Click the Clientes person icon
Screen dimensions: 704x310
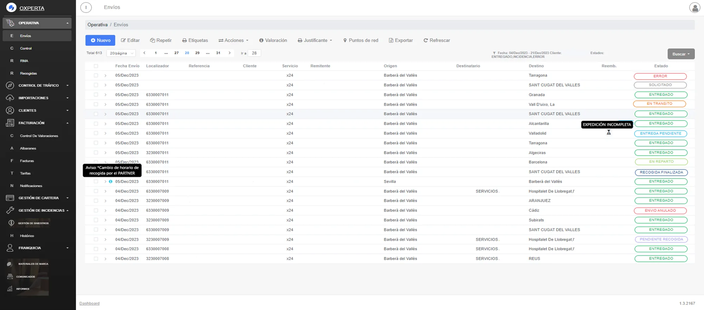(10, 110)
